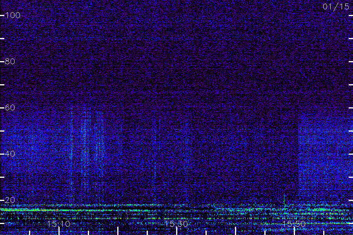The height and width of the screenshot is (235, 353).
Task: Click the 15:10 time label
Action: [59, 224]
